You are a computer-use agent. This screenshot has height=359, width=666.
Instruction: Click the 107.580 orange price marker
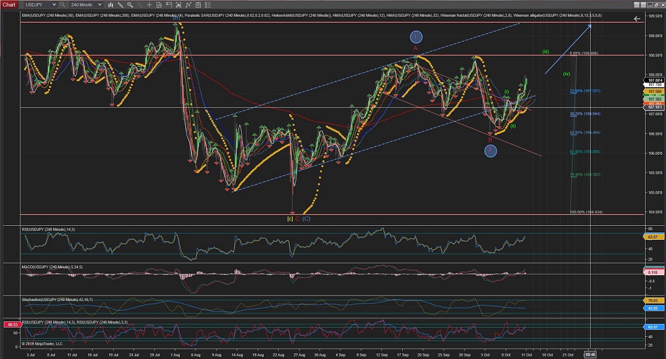pyautogui.click(x=653, y=92)
